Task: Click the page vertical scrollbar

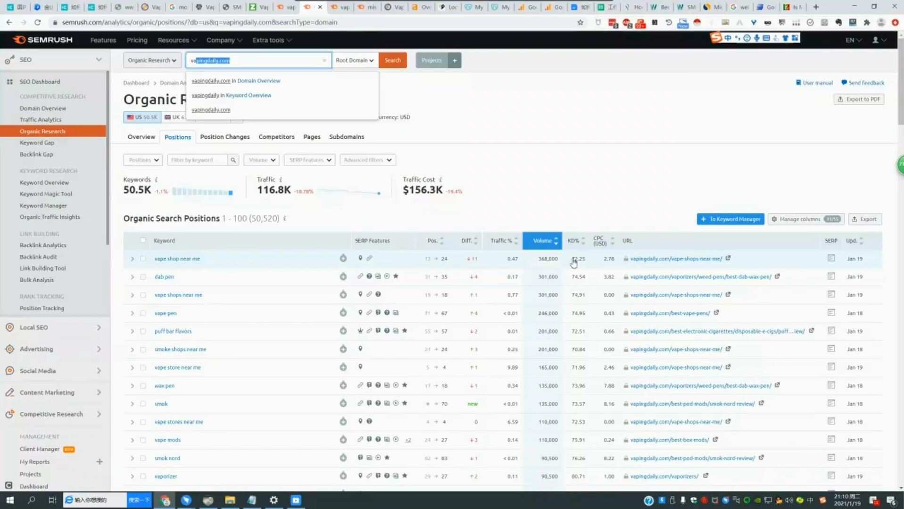Action: [900, 80]
